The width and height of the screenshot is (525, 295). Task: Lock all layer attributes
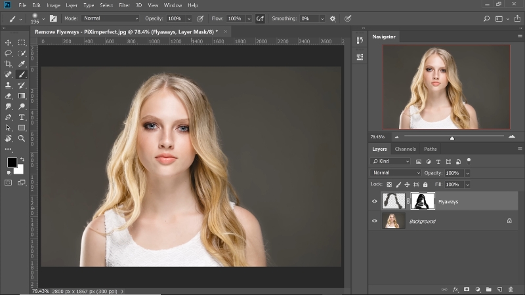425,185
